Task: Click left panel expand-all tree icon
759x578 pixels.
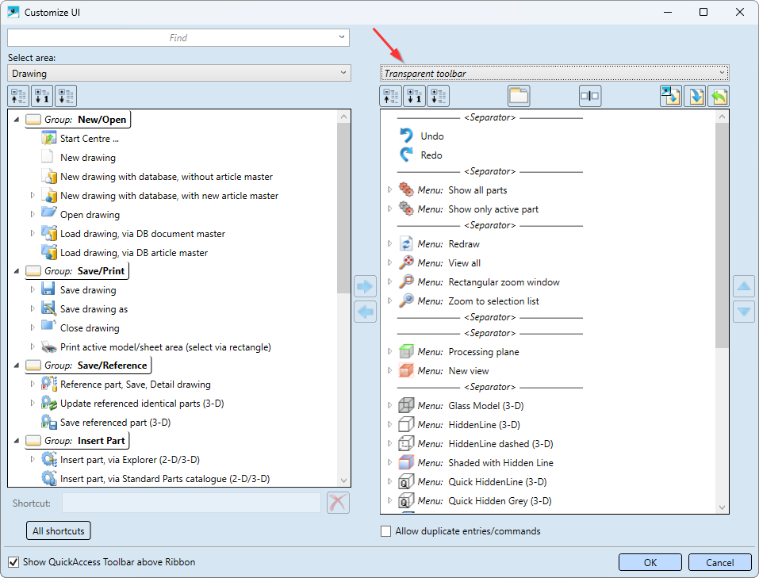Action: pos(66,96)
